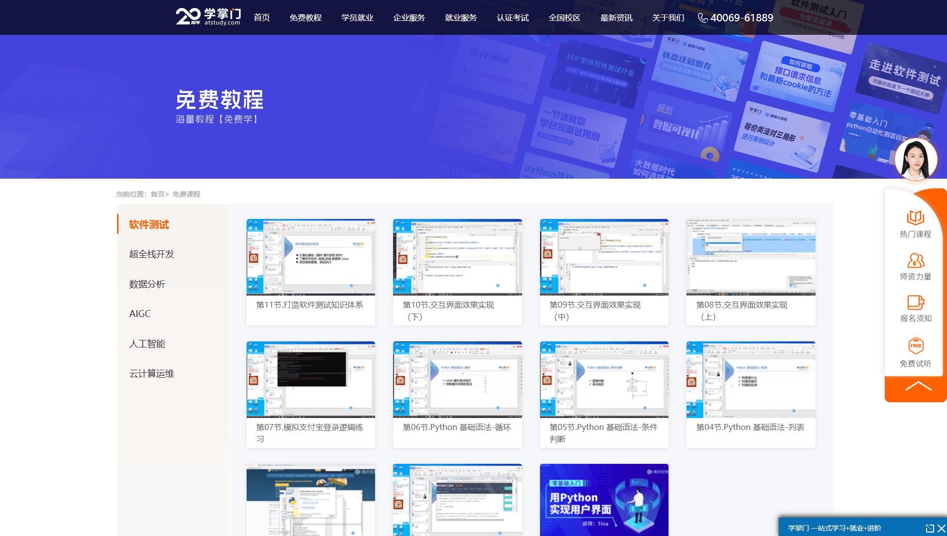Click the consultant avatar photo
947x536 pixels.
point(916,159)
